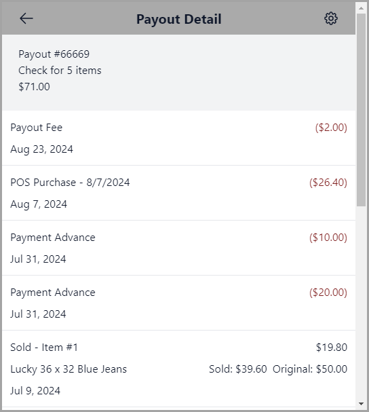The height and width of the screenshot is (412, 369).
Task: Select the $20.00 Payment Advance row
Action: click(179, 303)
